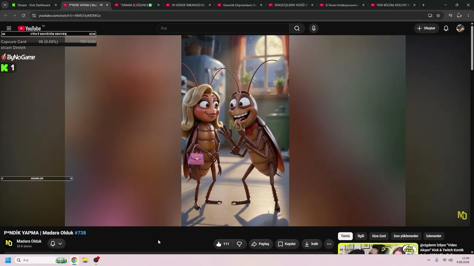474x266 pixels.
Task: Open media controls in Chrome toolbar
Action: 450,16
